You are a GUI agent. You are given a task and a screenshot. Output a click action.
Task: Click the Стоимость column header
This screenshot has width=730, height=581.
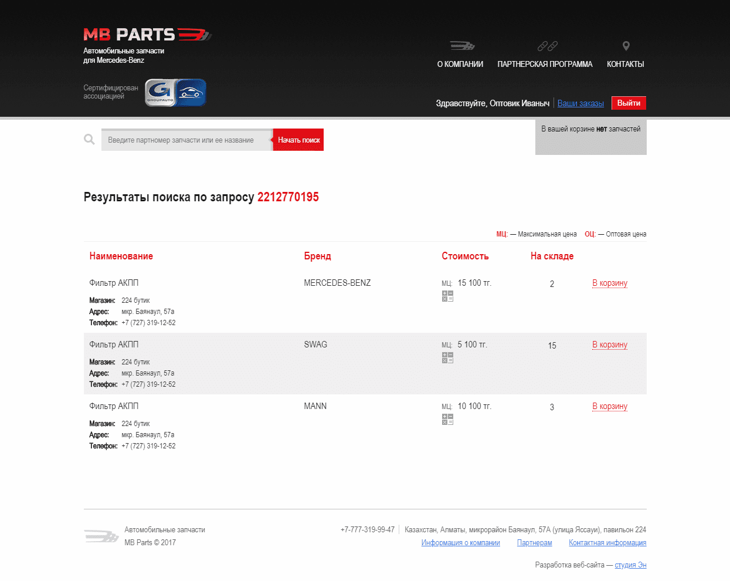point(465,256)
